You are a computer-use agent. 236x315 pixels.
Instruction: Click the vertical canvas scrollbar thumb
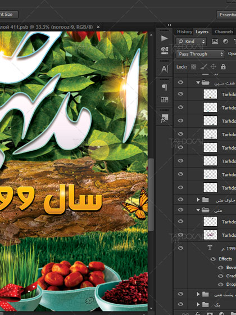151,195
